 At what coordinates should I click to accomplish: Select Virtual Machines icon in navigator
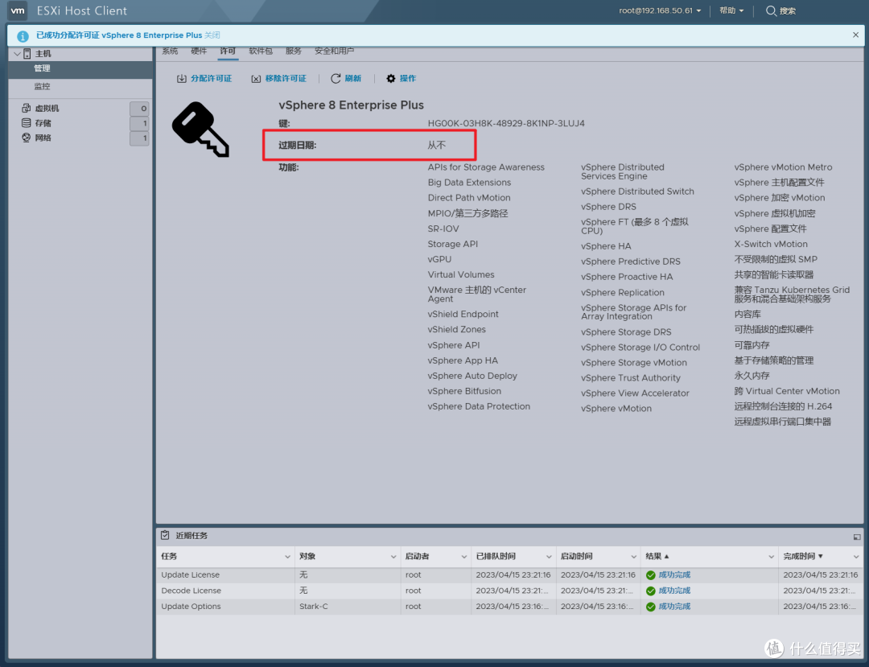click(27, 109)
